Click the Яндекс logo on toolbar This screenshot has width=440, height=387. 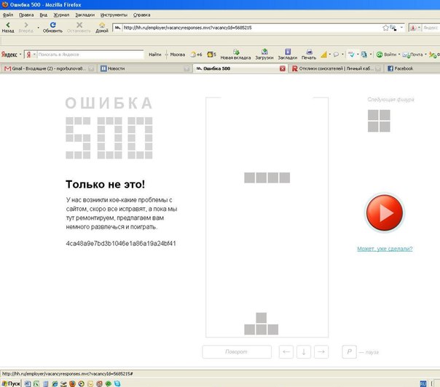click(x=9, y=55)
